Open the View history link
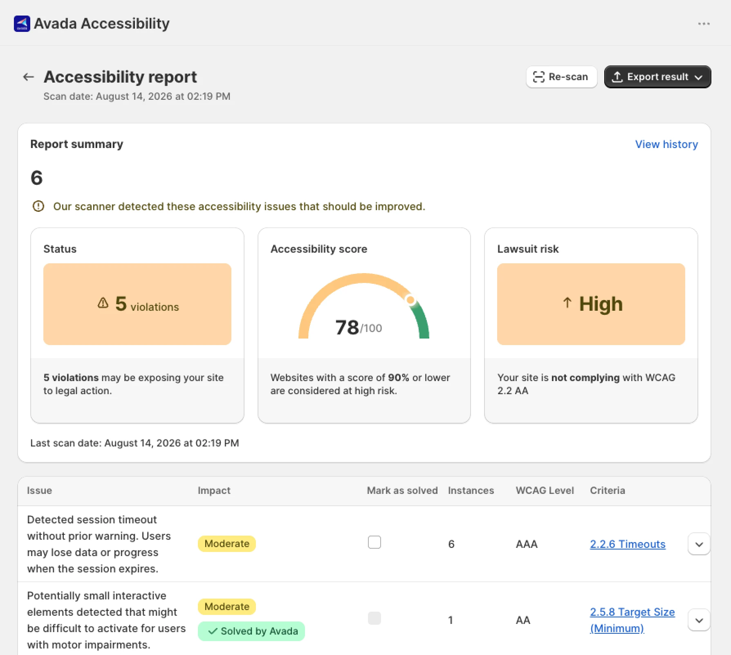This screenshot has width=731, height=655. (666, 144)
